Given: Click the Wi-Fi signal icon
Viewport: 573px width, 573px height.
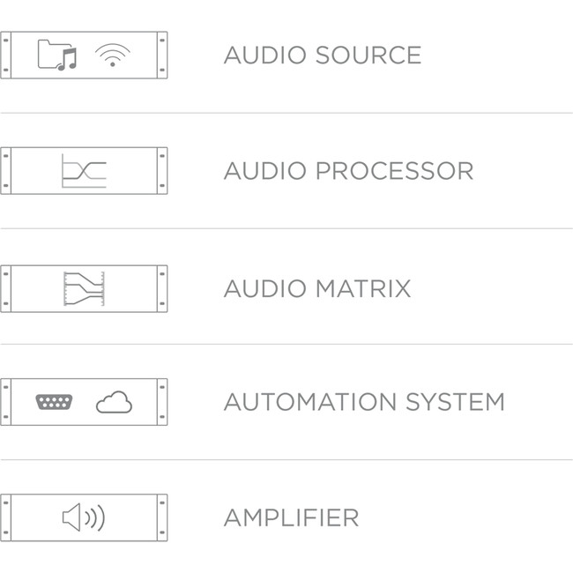Looking at the screenshot, I should [x=110, y=56].
